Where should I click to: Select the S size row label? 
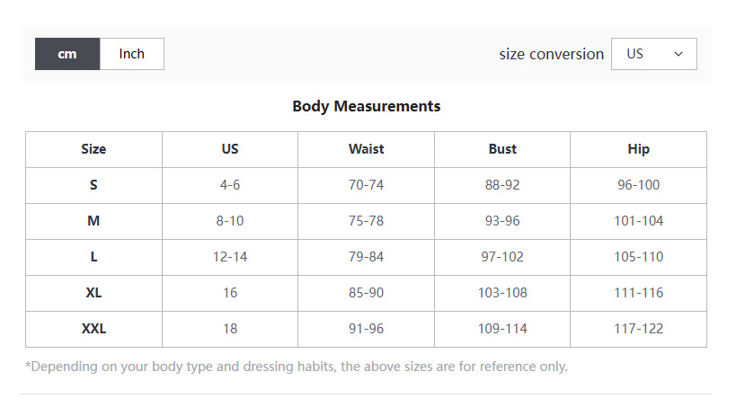(x=93, y=185)
